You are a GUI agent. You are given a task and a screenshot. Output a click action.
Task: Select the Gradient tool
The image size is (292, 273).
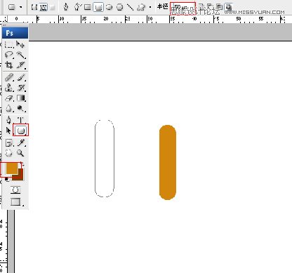pos(21,98)
